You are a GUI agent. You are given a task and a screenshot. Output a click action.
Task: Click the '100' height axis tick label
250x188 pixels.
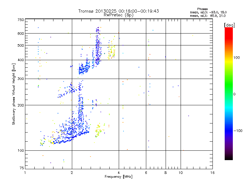tap(21, 151)
